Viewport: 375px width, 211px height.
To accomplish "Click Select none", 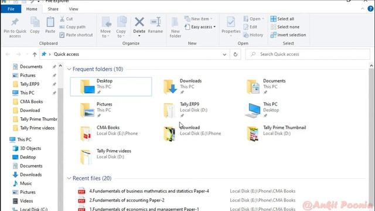I will [x=285, y=27].
